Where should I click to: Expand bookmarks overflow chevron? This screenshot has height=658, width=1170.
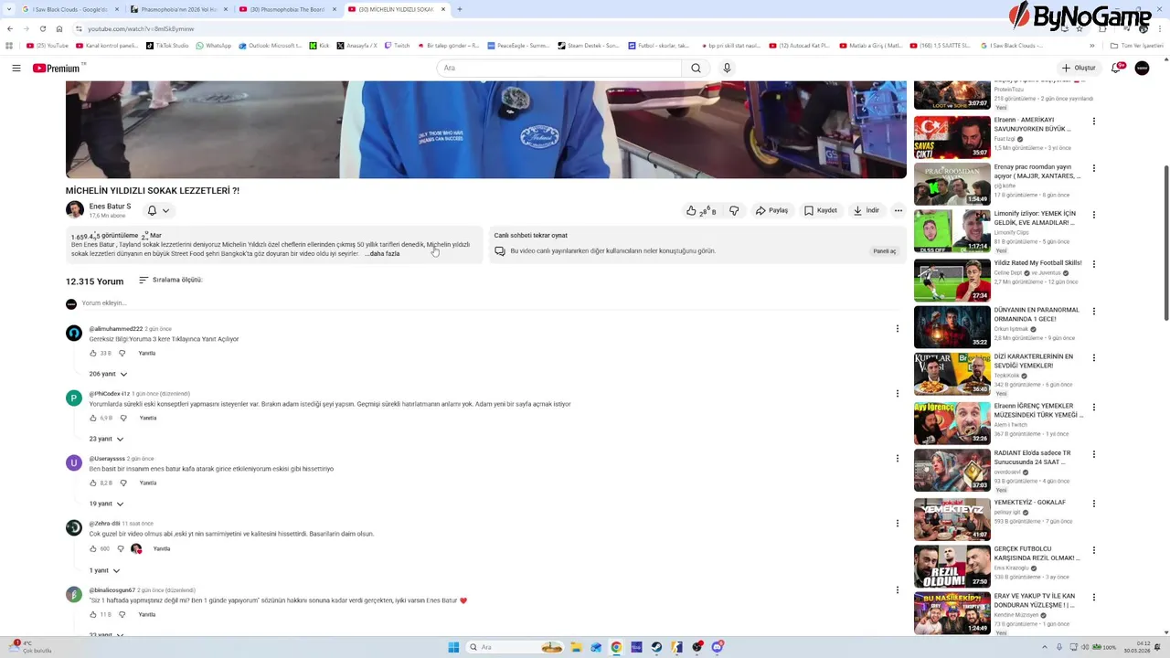point(1091,45)
